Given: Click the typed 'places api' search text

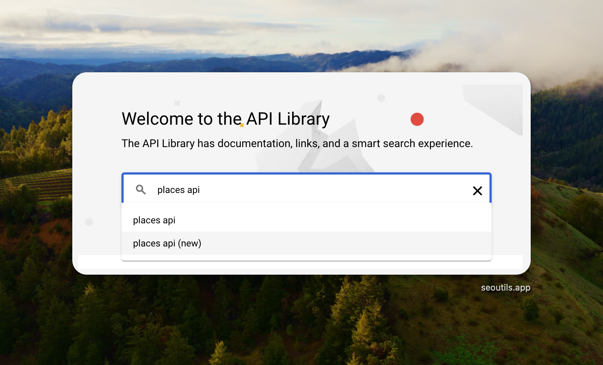Looking at the screenshot, I should [x=179, y=190].
